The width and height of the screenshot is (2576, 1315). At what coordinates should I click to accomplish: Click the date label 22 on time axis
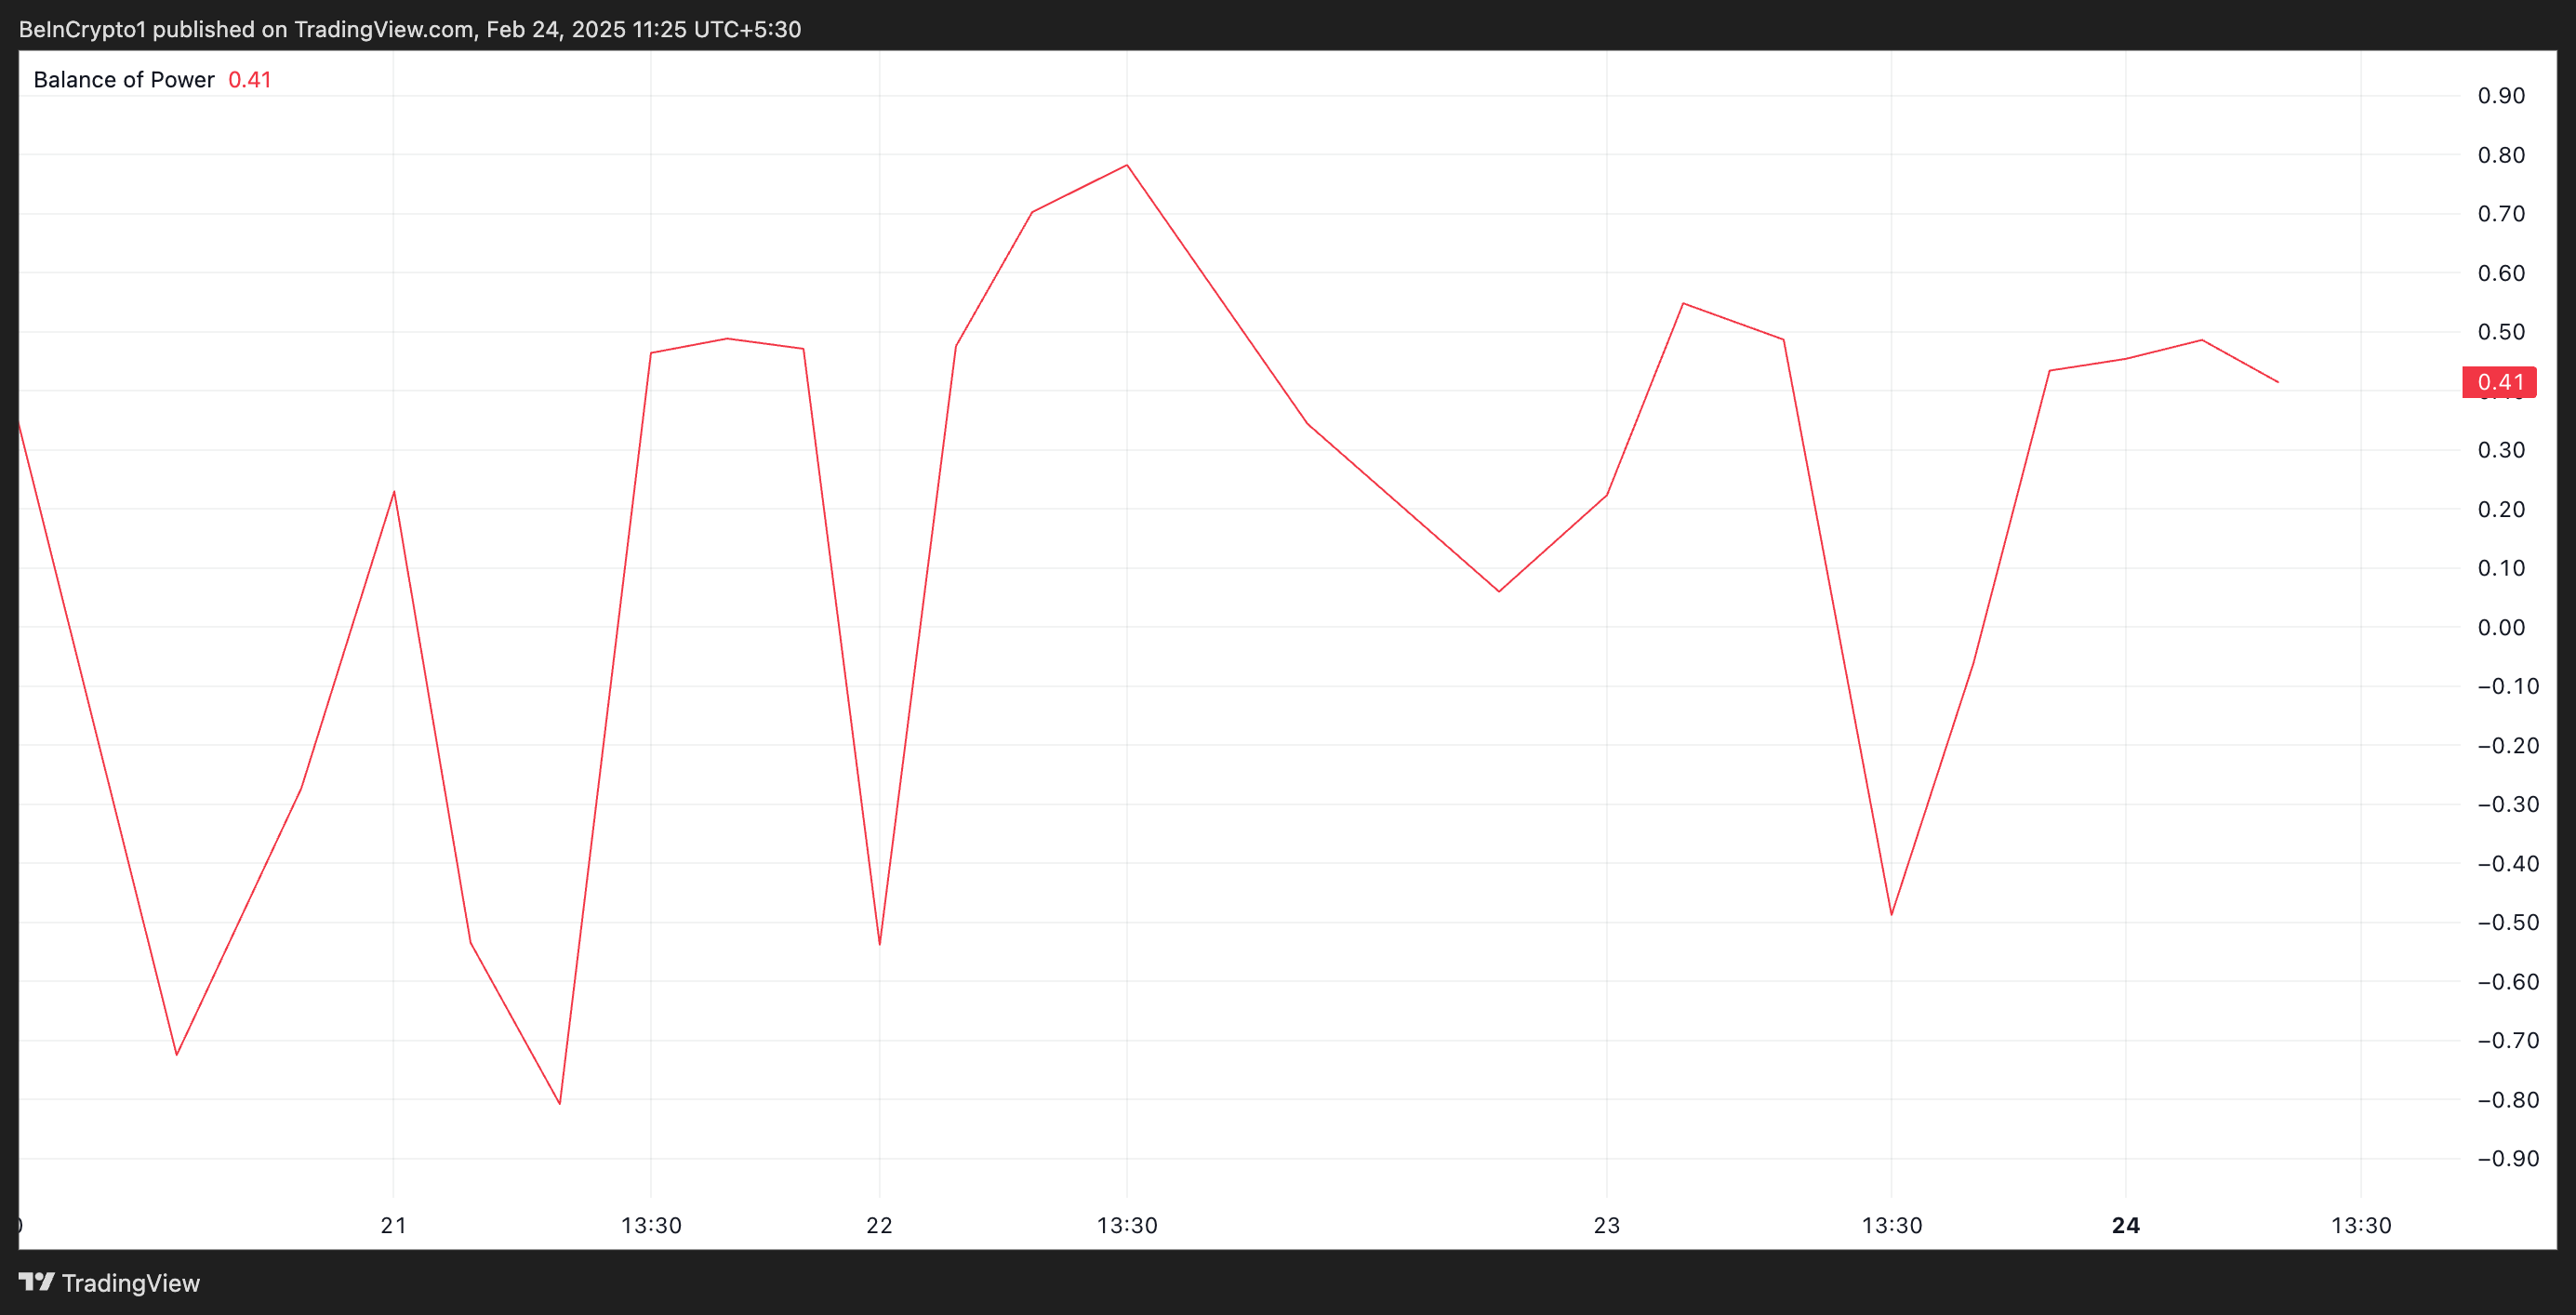coord(879,1226)
